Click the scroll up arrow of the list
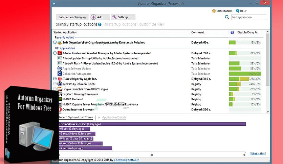 268,32
